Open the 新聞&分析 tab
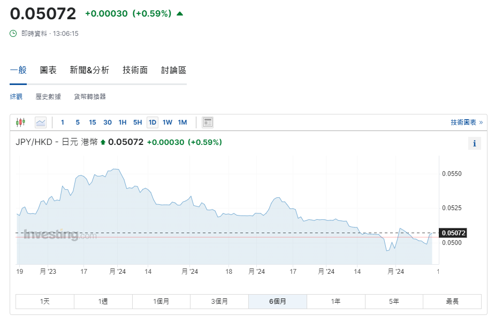The image size is (495, 323). tap(89, 70)
